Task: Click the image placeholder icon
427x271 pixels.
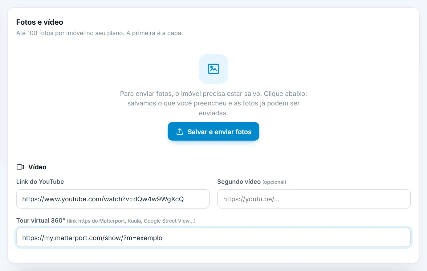Action: click(x=213, y=69)
